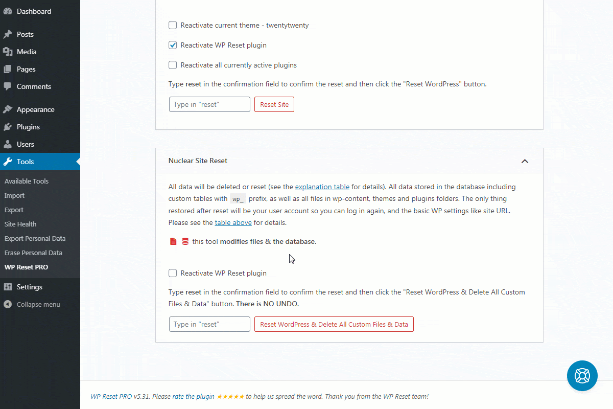
Task: Open Export submenu item
Action: click(14, 210)
